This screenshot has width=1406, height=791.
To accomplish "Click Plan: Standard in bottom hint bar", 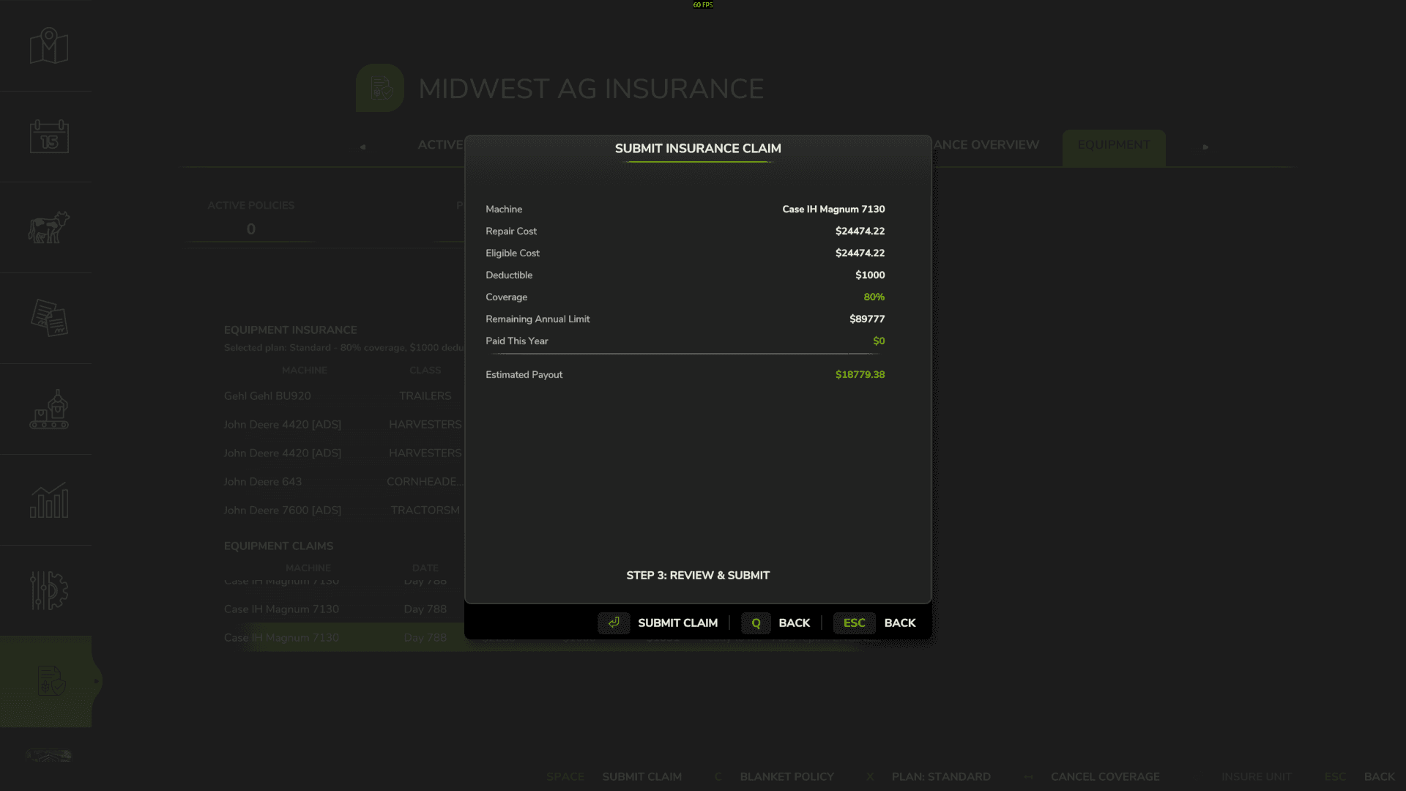I will [941, 776].
